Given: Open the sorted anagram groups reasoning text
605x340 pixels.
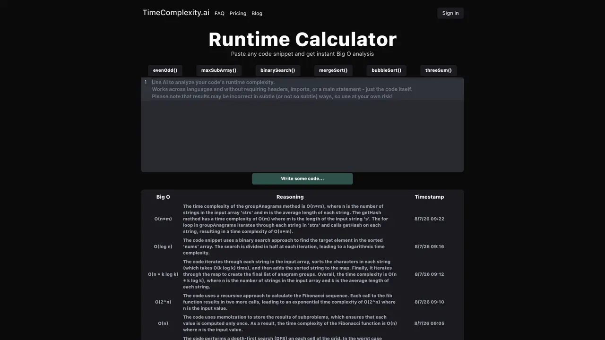Looking at the screenshot, I should (x=290, y=274).
